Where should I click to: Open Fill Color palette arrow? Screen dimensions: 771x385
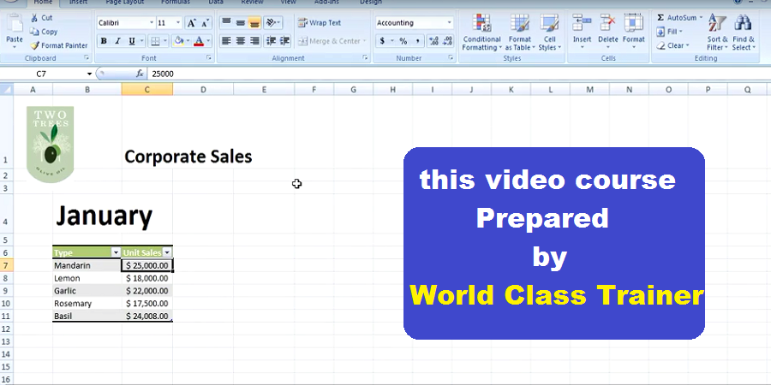click(x=188, y=41)
